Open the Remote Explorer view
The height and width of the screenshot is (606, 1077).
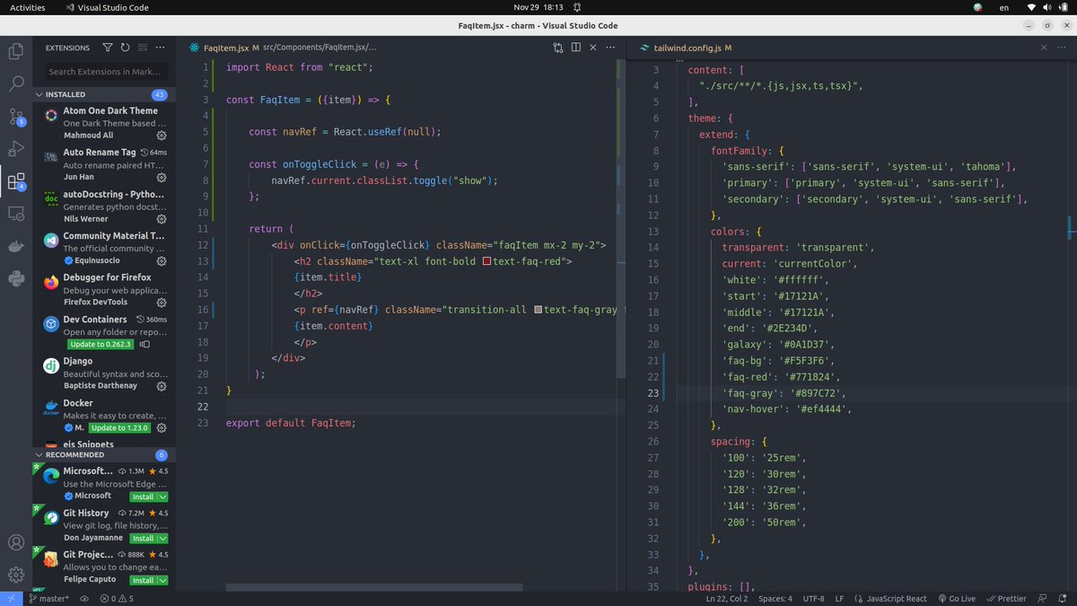tap(16, 214)
